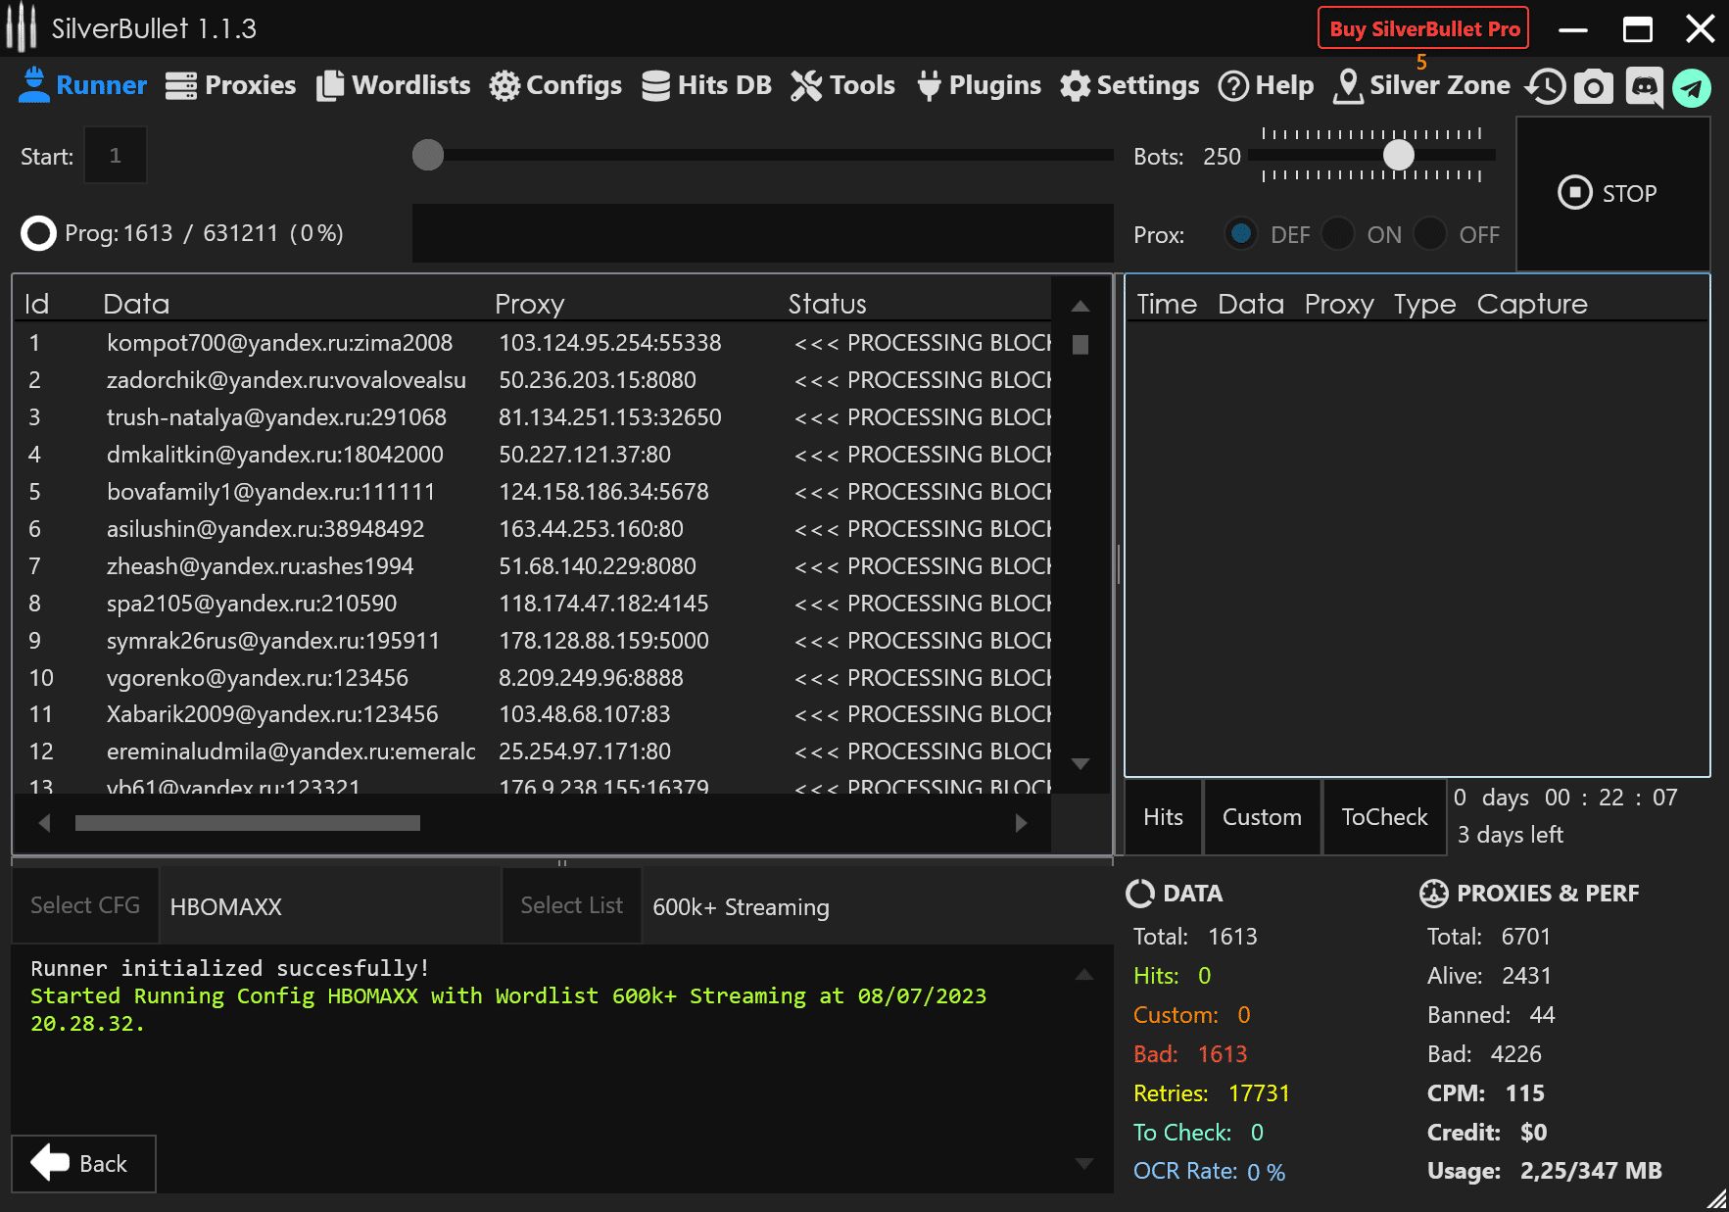
Task: Switch to the Custom results tab
Action: click(x=1262, y=817)
